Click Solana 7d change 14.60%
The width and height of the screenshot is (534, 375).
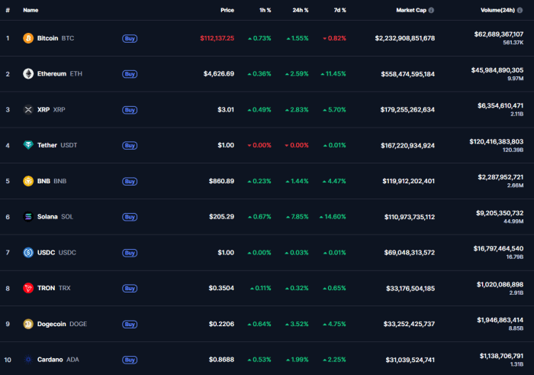pos(333,216)
